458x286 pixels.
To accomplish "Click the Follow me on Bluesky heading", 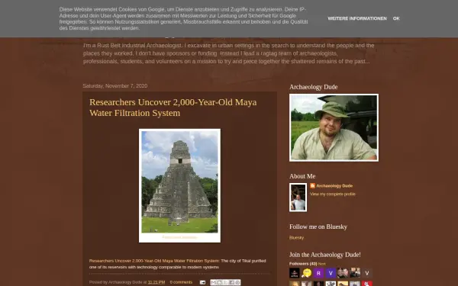I will coord(318,227).
